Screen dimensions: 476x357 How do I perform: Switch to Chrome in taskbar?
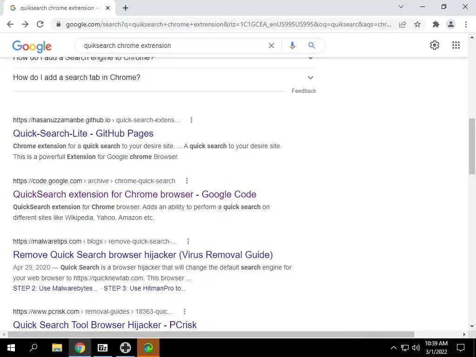(x=80, y=348)
